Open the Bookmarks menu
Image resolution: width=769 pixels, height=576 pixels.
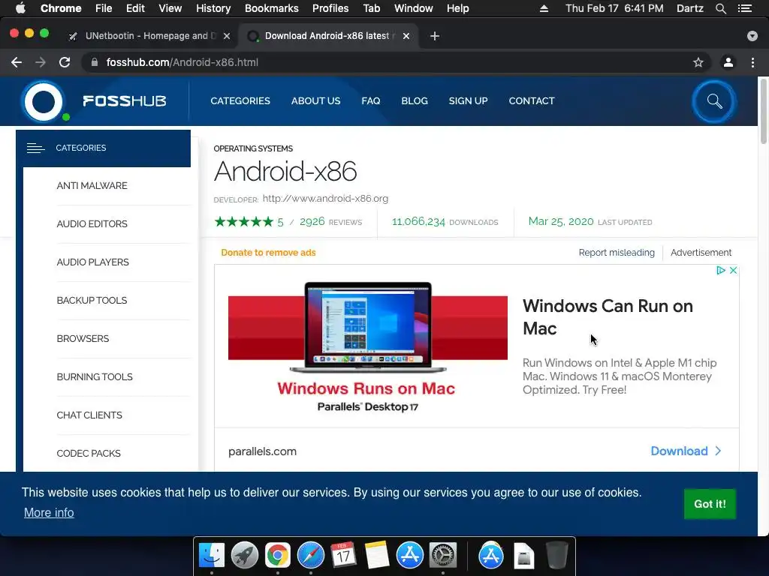click(272, 8)
